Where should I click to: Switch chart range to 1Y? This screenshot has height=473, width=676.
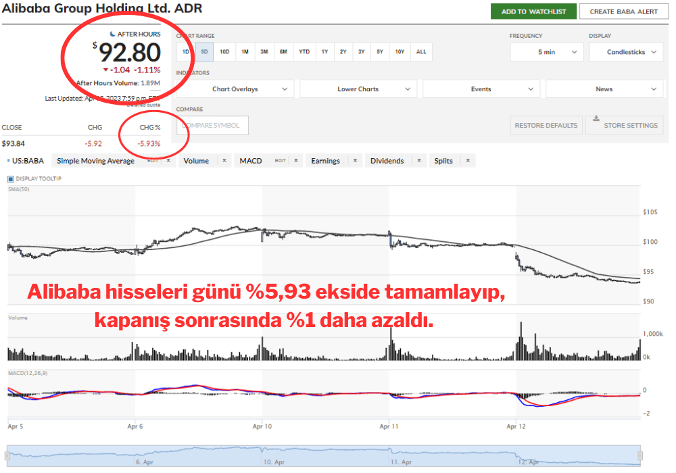point(324,52)
